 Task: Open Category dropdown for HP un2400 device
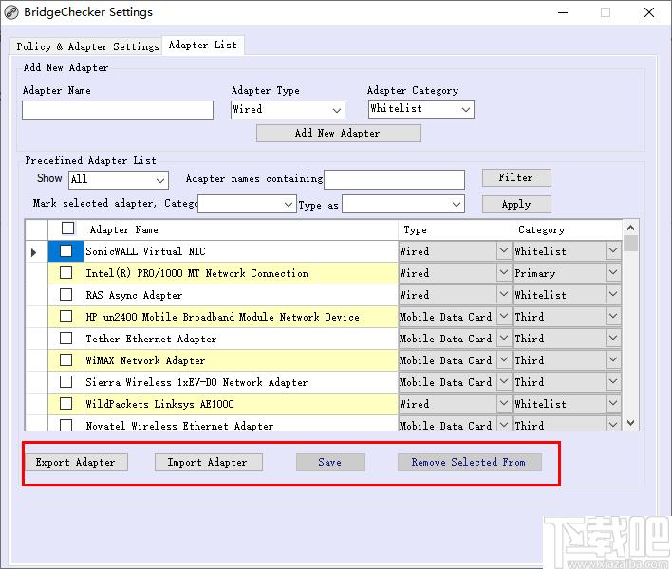click(x=613, y=317)
